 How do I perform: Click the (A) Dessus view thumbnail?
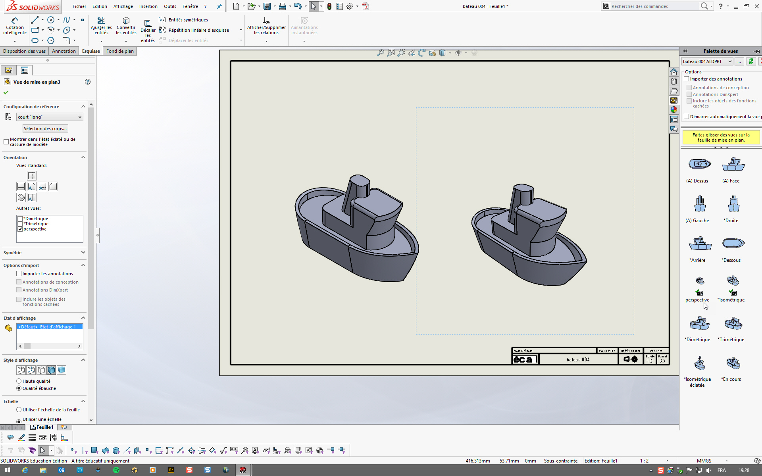[x=699, y=164]
